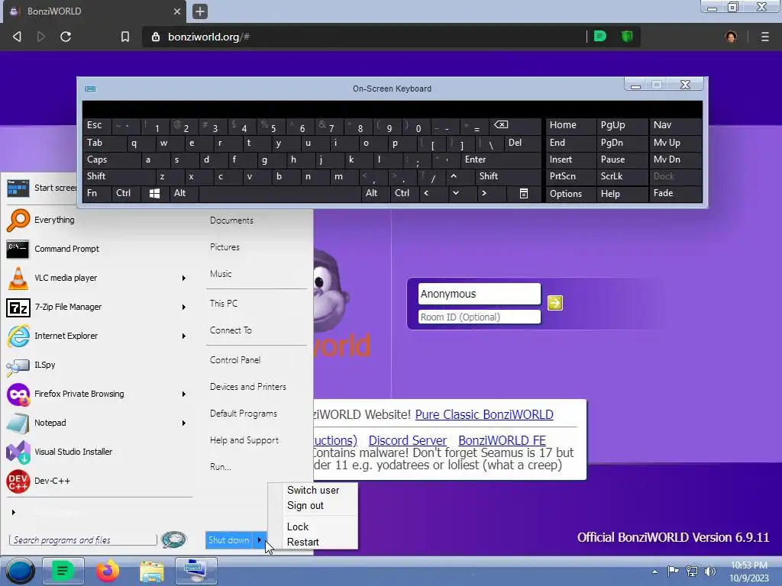Open Firefox from the taskbar
This screenshot has height=586, width=782.
[108, 571]
